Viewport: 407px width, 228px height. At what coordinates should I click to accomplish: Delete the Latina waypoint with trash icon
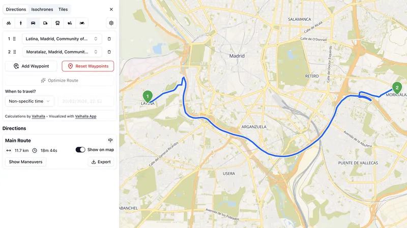(x=109, y=39)
